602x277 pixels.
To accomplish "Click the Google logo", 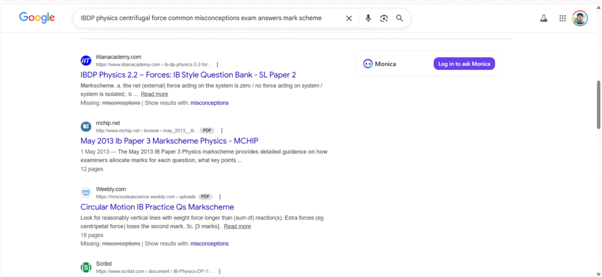I will [x=37, y=18].
